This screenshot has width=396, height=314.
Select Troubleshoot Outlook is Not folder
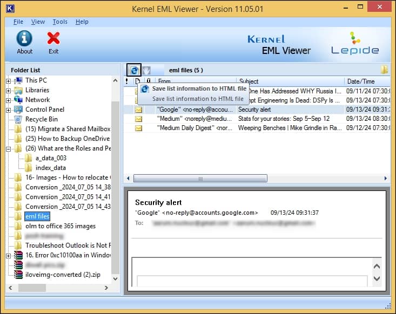(x=68, y=245)
